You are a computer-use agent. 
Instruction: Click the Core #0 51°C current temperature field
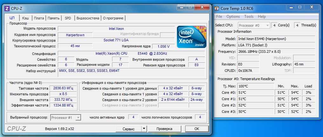[256, 92]
